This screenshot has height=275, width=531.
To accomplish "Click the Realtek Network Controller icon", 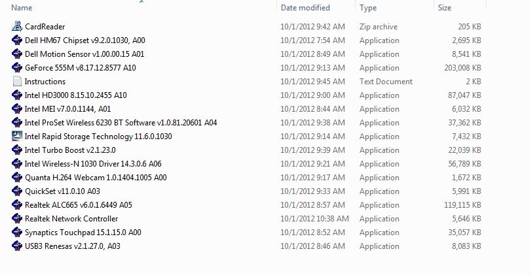I will click(x=17, y=219).
